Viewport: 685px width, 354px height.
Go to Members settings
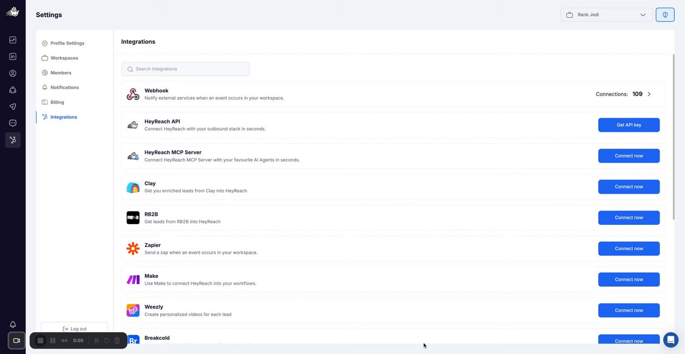click(61, 73)
